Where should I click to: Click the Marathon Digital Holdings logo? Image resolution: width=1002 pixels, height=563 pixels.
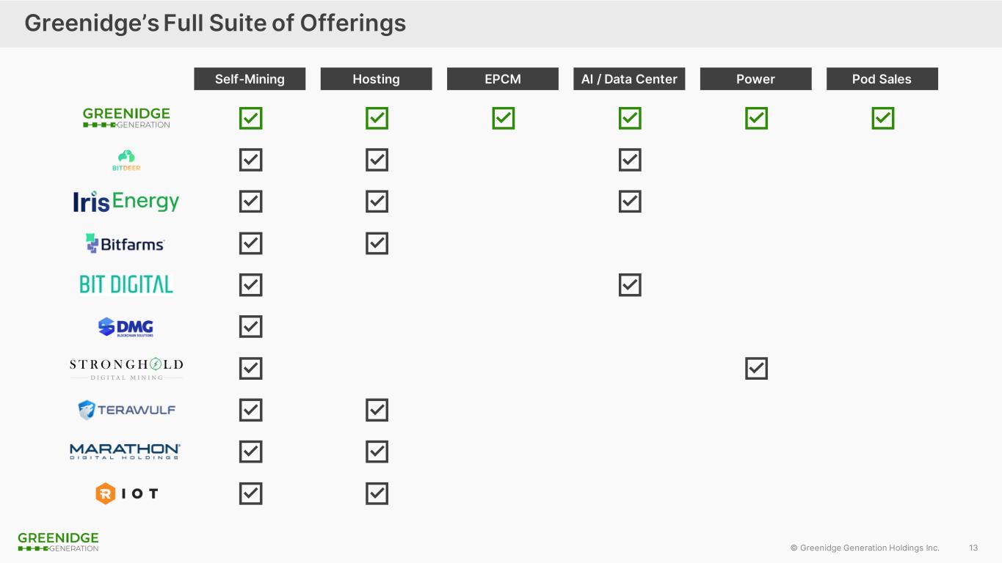[x=126, y=452]
